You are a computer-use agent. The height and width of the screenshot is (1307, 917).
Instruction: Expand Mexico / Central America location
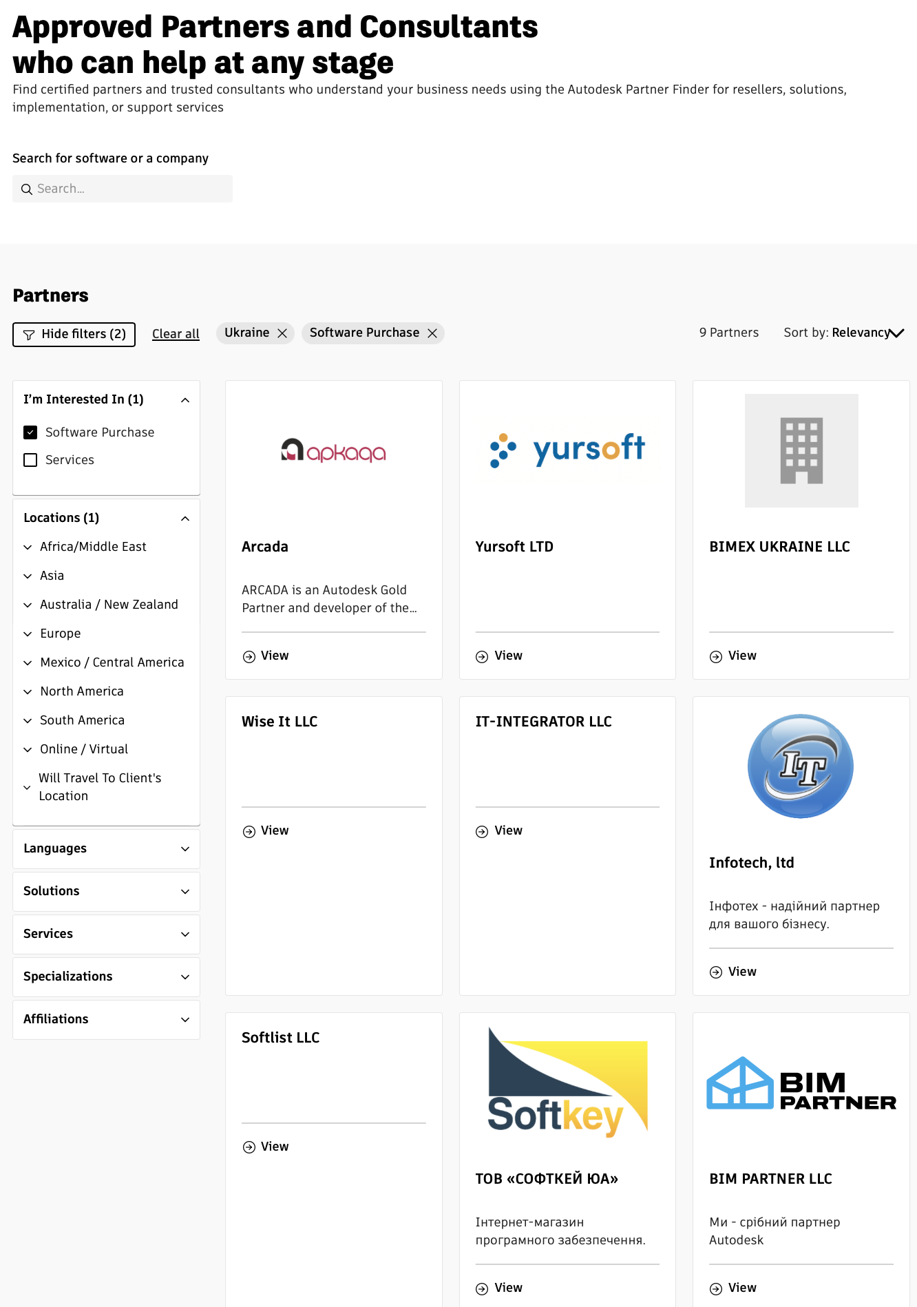(28, 663)
